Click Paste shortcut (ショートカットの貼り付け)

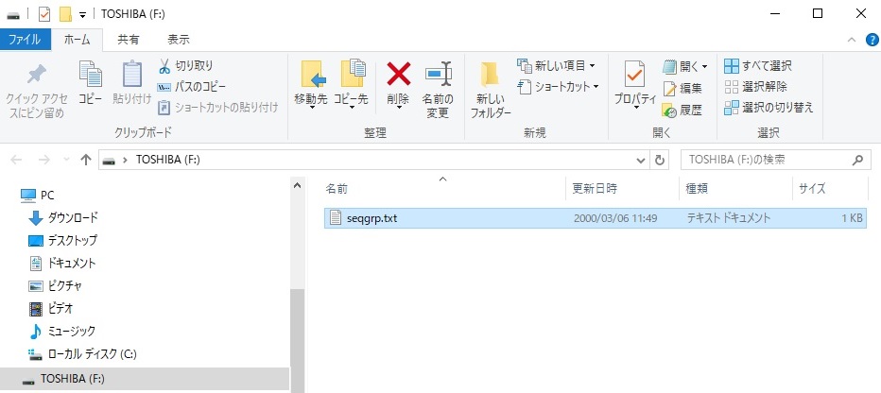pos(218,108)
